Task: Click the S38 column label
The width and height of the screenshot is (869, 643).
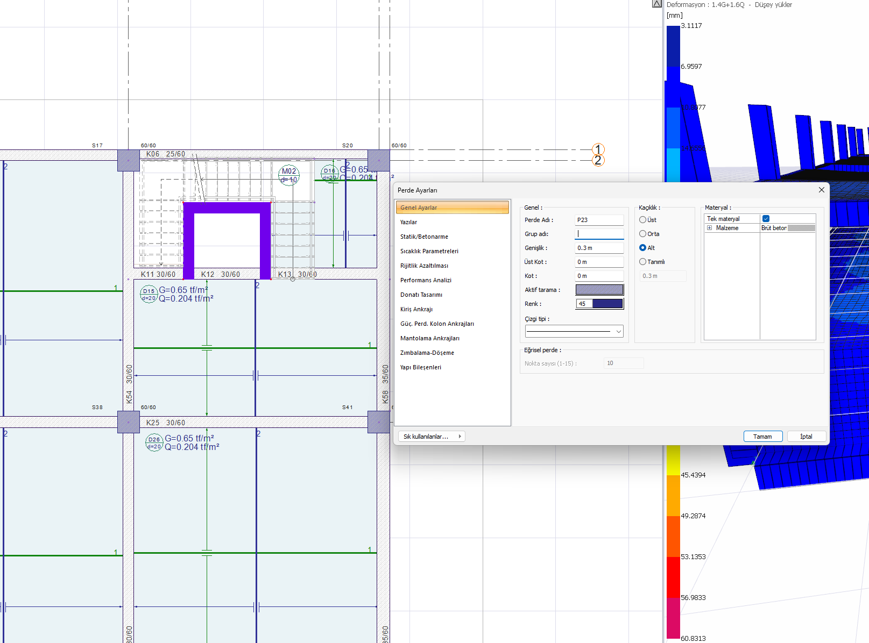Action: [x=97, y=408]
